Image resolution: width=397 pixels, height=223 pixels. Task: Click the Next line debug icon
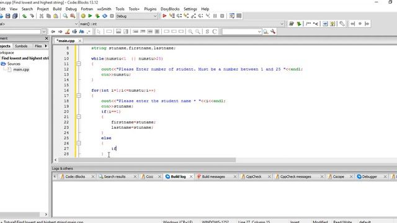pyautogui.click(x=179, y=16)
